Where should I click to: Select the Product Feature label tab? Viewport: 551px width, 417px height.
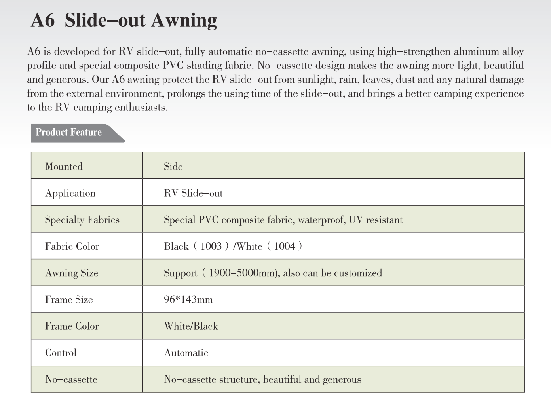tap(69, 132)
